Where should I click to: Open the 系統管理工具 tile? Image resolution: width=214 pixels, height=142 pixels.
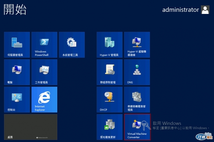tap(72, 45)
